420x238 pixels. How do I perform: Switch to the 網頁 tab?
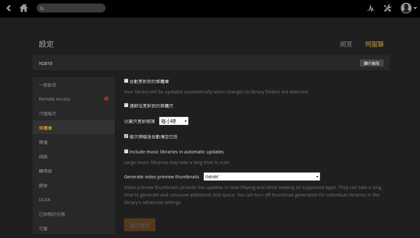[x=346, y=44]
